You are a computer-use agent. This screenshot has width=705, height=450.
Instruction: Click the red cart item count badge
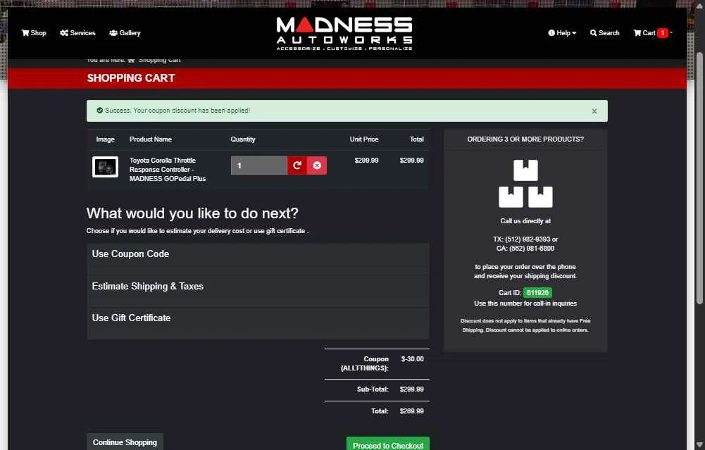point(662,33)
